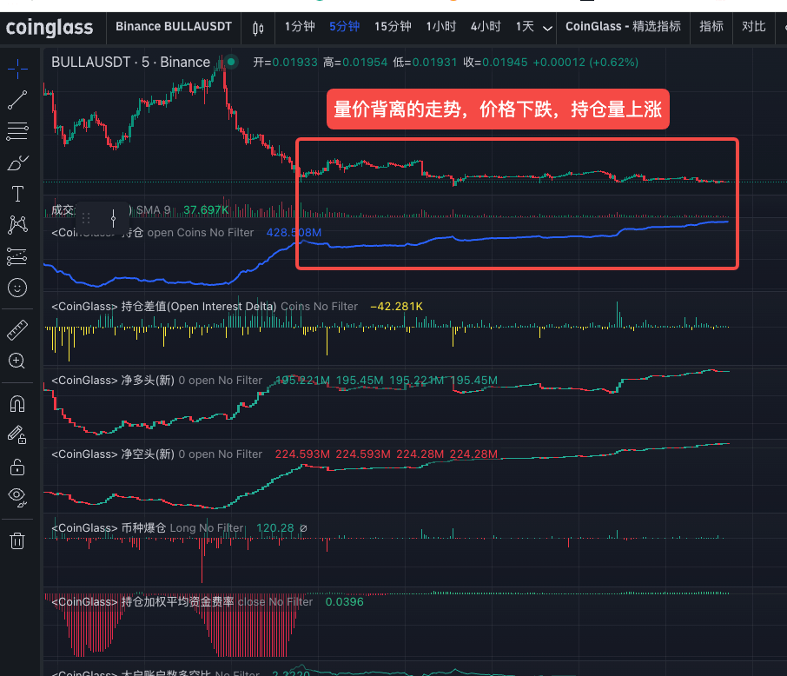Screen dimensions: 787x676
Task: Click the BULLAUSDT · 5 · Binance title
Action: click(x=130, y=63)
